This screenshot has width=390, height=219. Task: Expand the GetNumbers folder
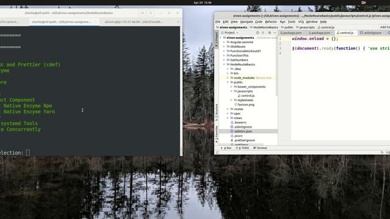coord(224,60)
